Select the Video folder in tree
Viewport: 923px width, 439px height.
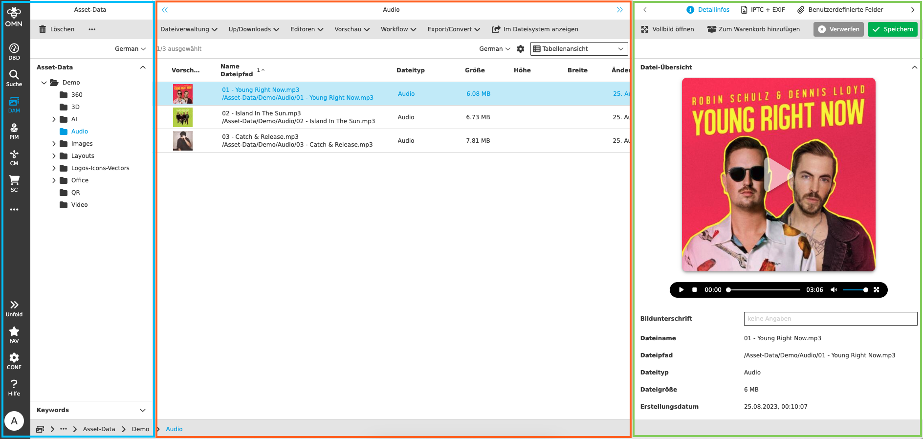(74, 205)
